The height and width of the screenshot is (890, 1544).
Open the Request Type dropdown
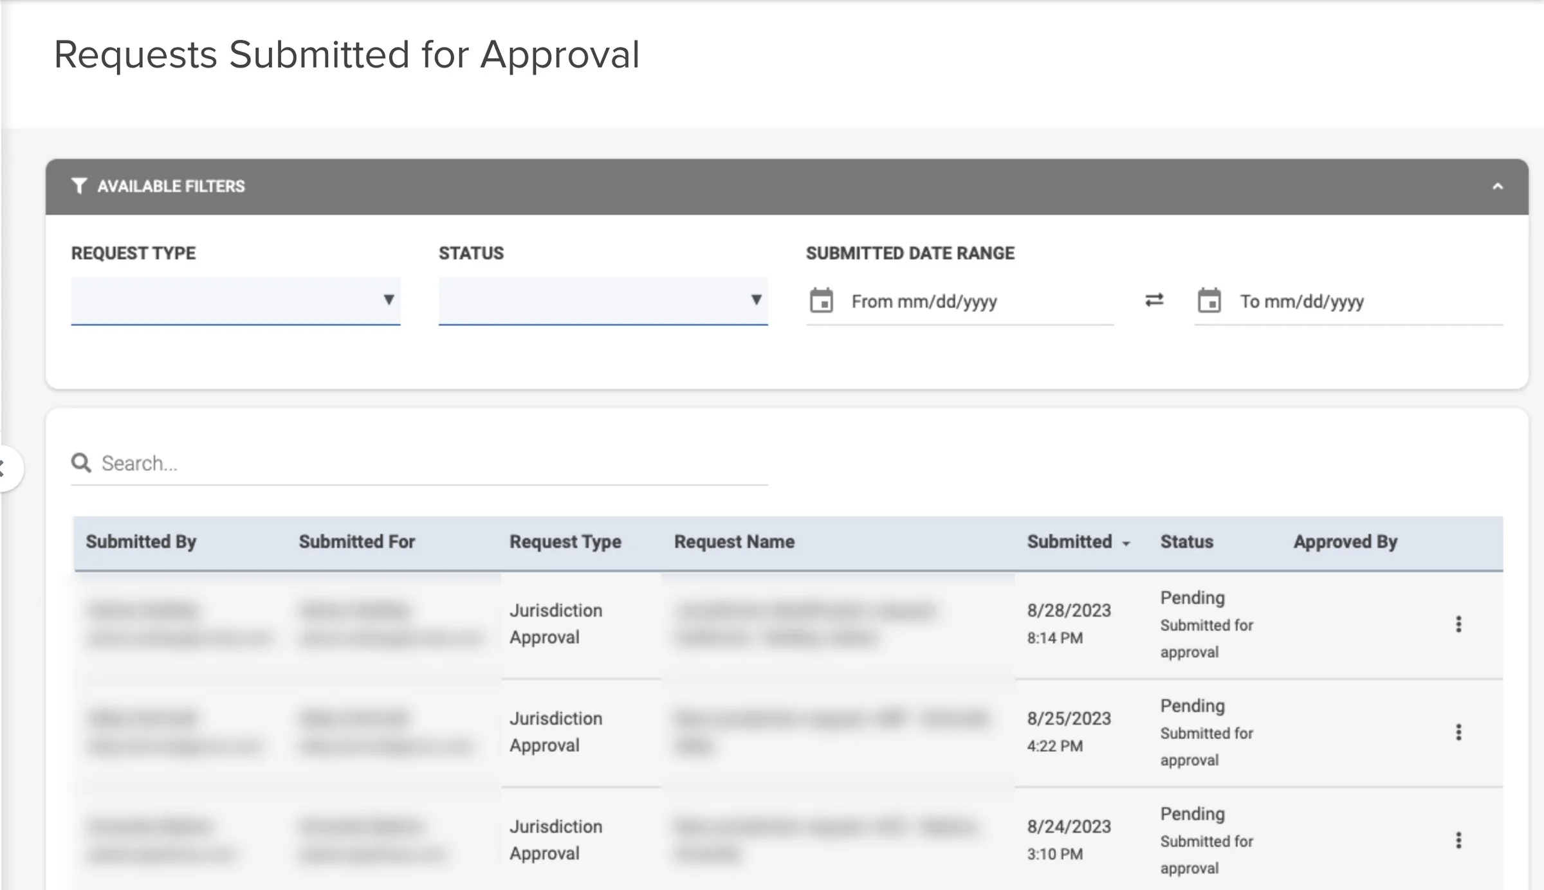coord(235,301)
